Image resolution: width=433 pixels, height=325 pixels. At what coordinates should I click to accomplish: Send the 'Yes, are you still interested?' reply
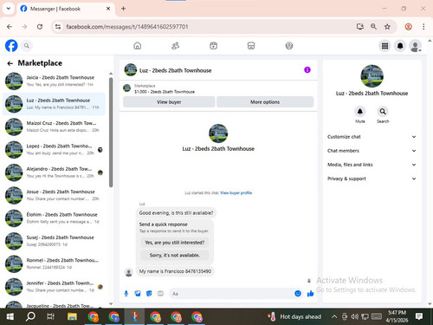[x=175, y=243]
